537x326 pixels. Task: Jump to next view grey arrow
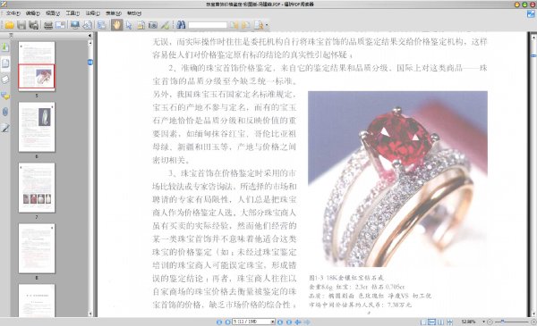pos(307,322)
